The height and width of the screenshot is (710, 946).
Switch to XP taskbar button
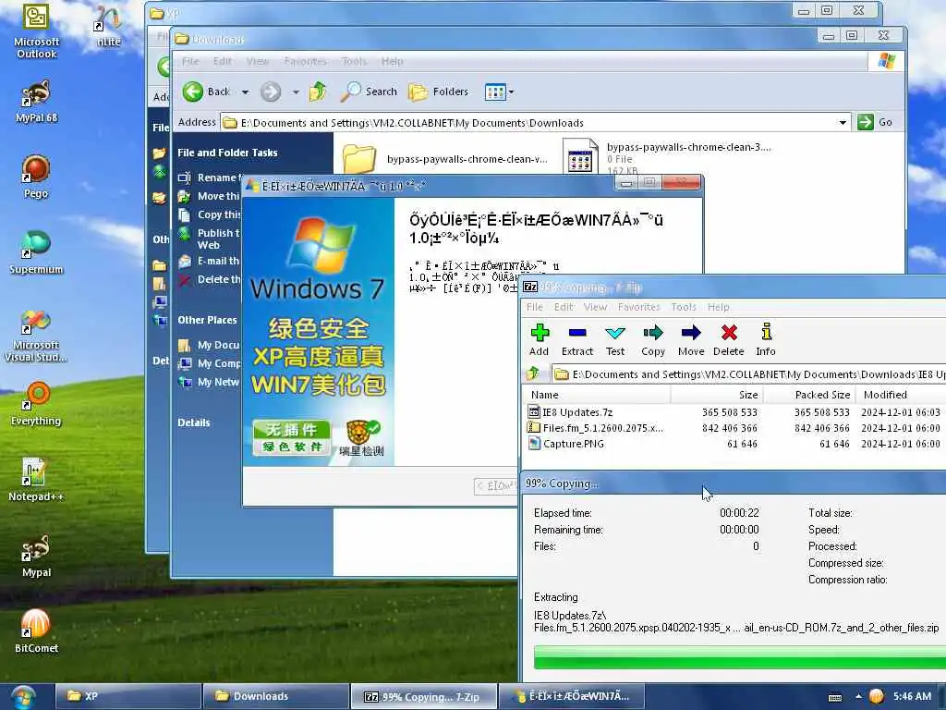tap(127, 696)
